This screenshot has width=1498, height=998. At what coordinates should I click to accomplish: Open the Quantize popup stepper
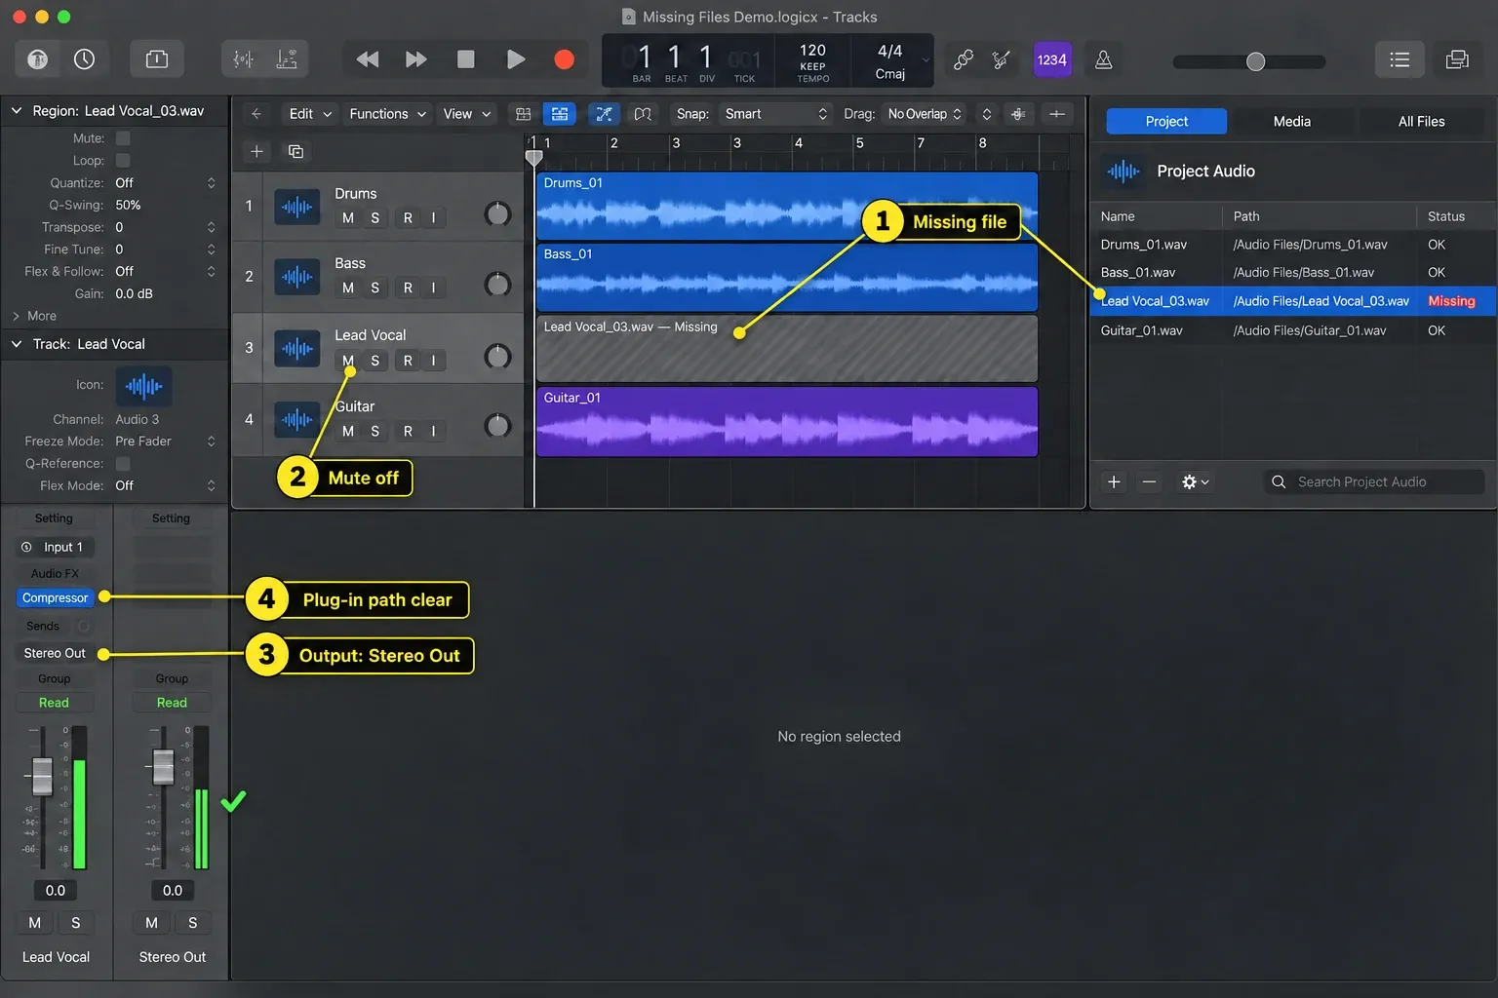(x=211, y=183)
